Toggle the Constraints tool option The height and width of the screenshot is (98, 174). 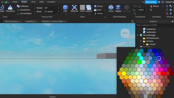point(23,10)
